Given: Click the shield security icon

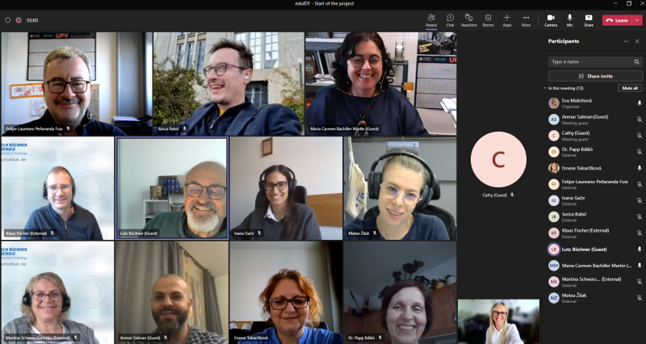Looking at the screenshot, I should click(7, 20).
